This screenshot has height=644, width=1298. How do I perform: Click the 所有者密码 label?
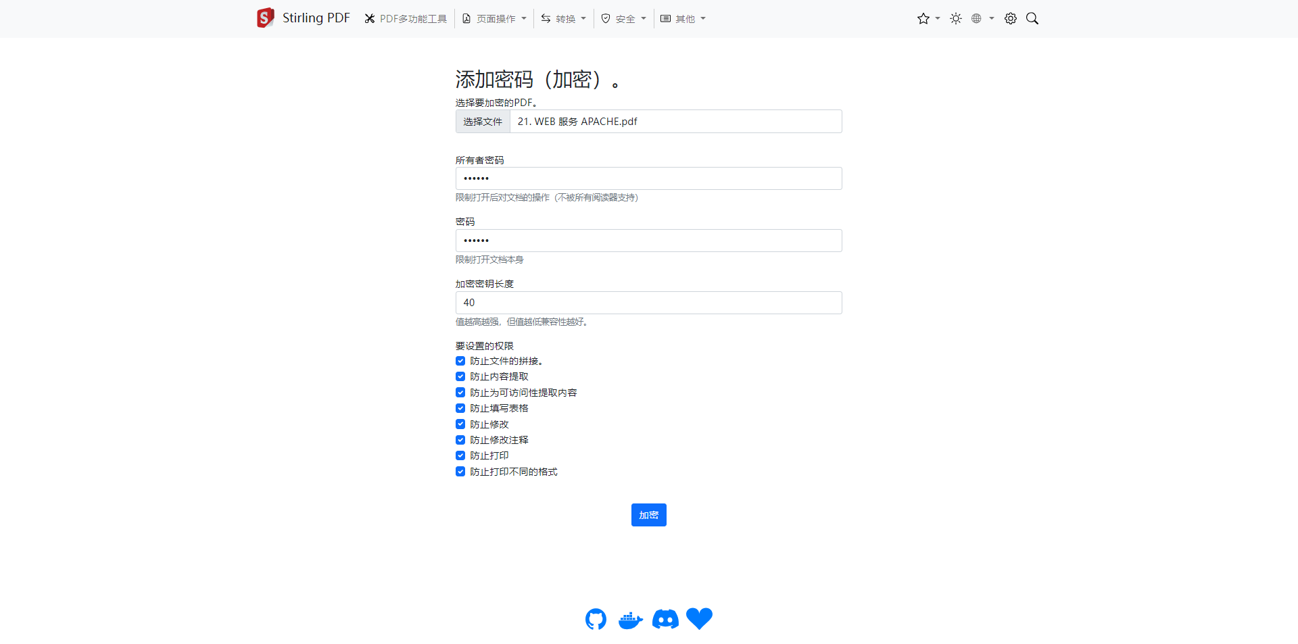[479, 160]
